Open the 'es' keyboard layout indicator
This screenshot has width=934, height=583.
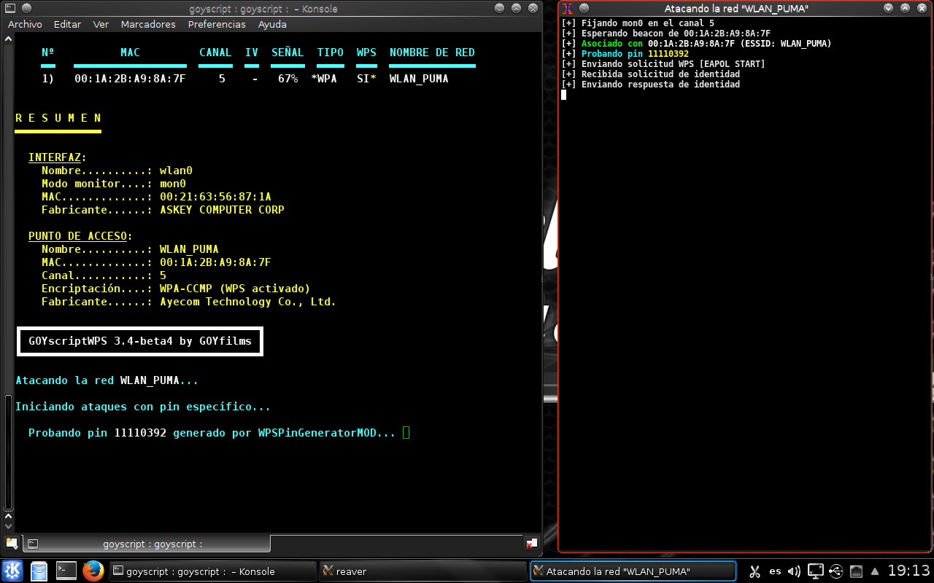(775, 571)
